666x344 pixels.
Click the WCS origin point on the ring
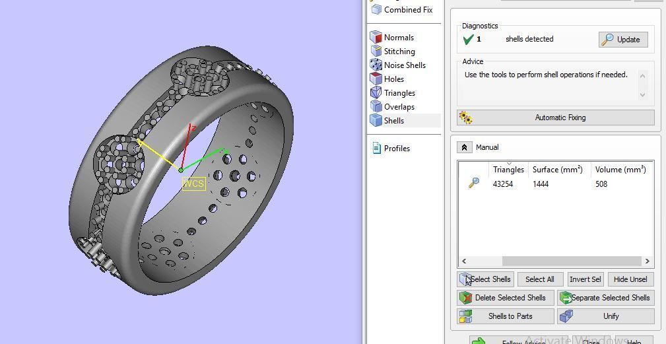coord(181,170)
